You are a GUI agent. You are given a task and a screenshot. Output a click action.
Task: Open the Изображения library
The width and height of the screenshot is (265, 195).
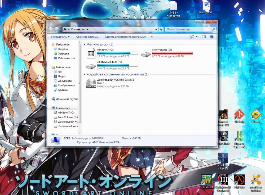coord(67,85)
